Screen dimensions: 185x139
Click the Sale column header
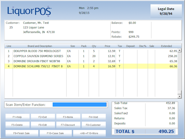(x=152, y=46)
